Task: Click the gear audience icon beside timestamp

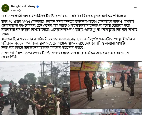Action: click(x=20, y=11)
